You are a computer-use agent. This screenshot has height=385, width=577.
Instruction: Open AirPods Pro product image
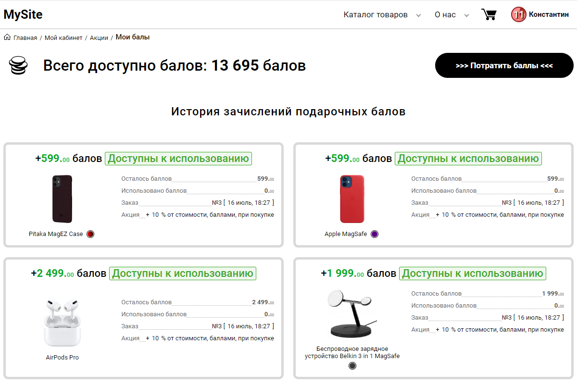(63, 322)
